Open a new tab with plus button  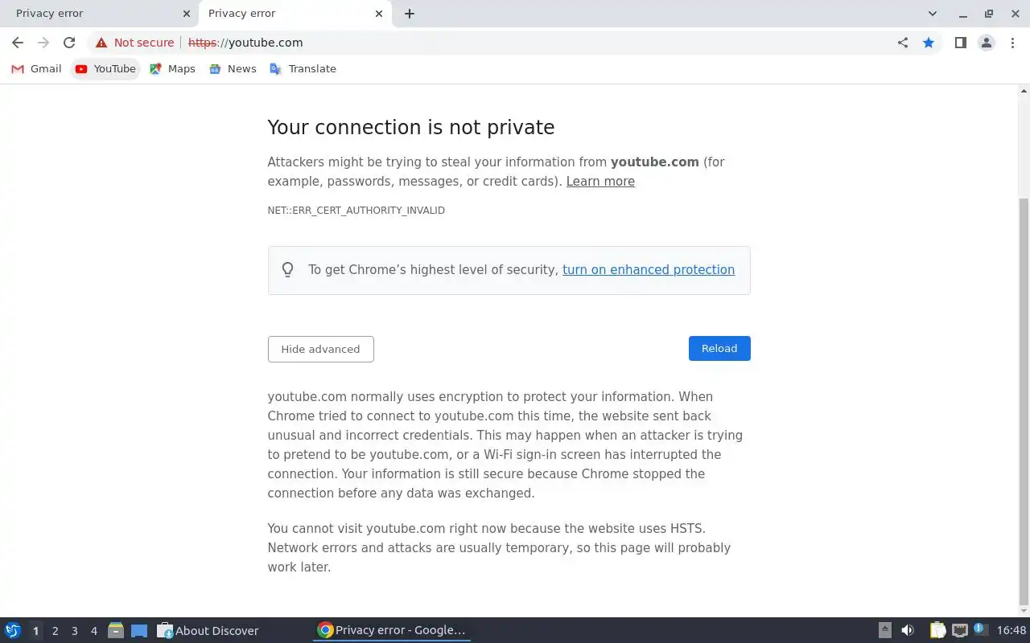pos(410,14)
